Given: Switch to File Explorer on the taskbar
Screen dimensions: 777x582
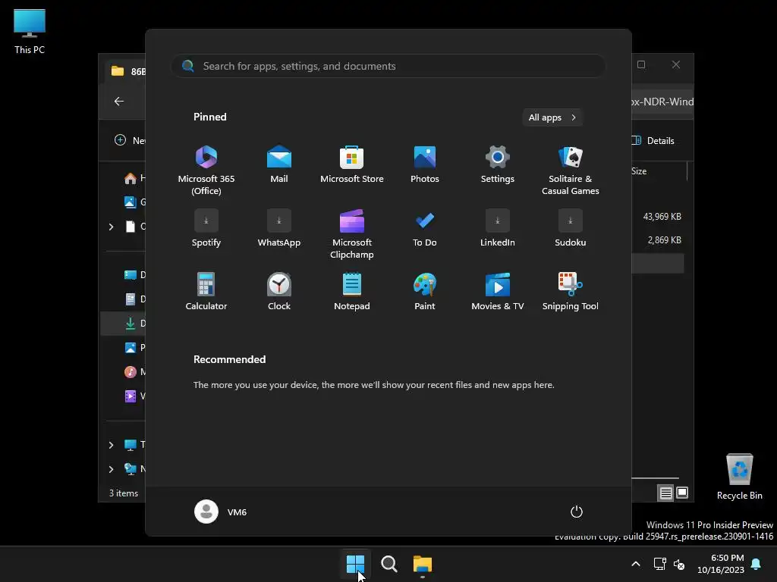Looking at the screenshot, I should pyautogui.click(x=422, y=564).
